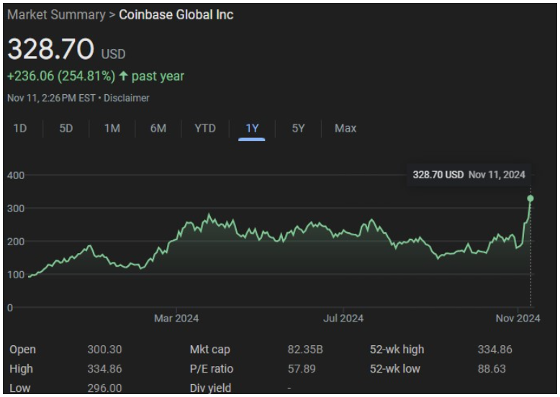This screenshot has width=560, height=397.
Task: Click the Nov 2024 axis label
Action: pyautogui.click(x=518, y=318)
